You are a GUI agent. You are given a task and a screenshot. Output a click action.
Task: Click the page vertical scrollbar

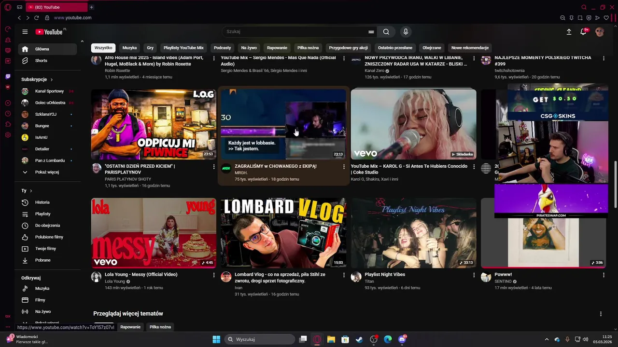tap(616, 185)
